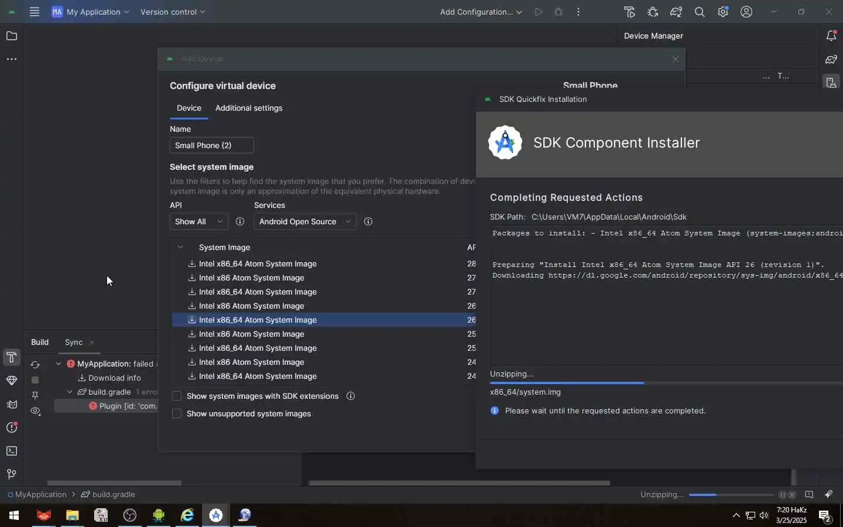
Task: Click the run play button in toolbar
Action: coord(539,12)
